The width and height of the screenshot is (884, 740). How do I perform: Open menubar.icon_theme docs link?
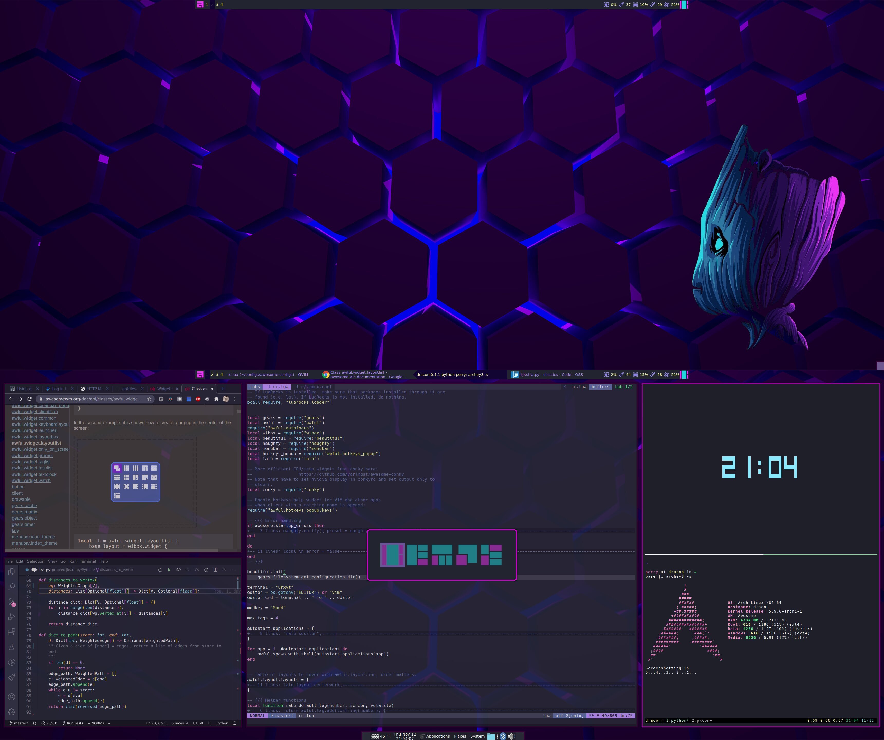[33, 537]
